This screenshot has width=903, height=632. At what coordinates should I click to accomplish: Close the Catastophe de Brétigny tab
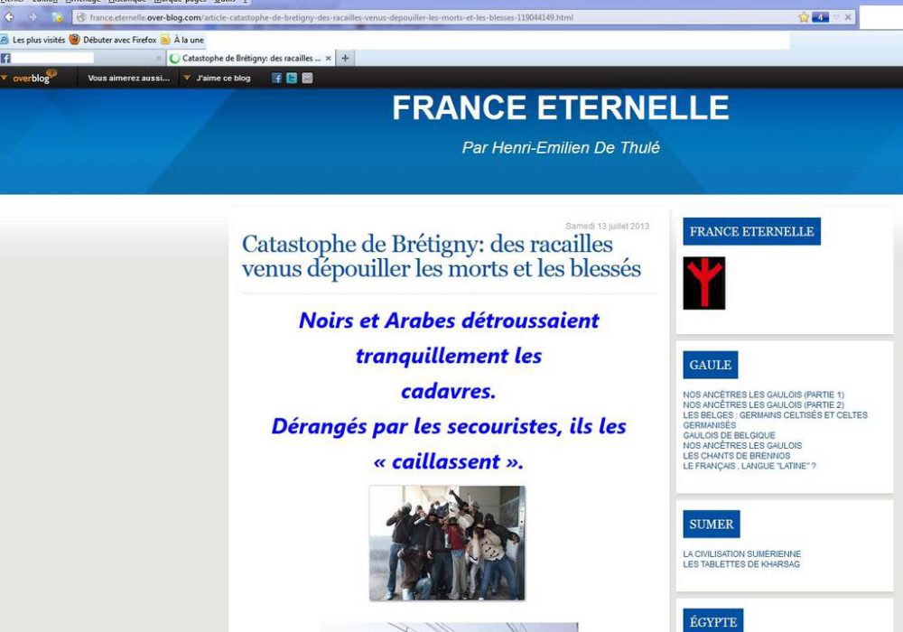tap(329, 58)
